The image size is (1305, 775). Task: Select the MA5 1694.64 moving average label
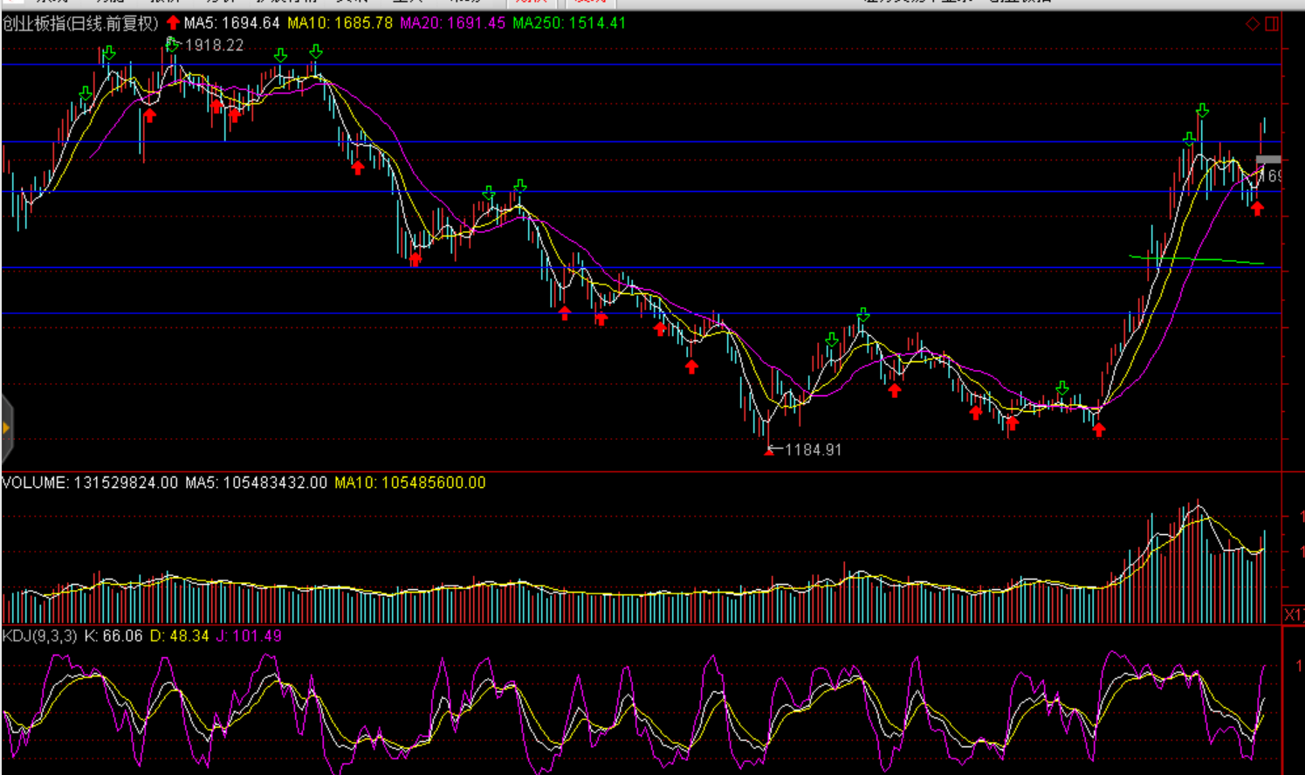click(x=231, y=24)
